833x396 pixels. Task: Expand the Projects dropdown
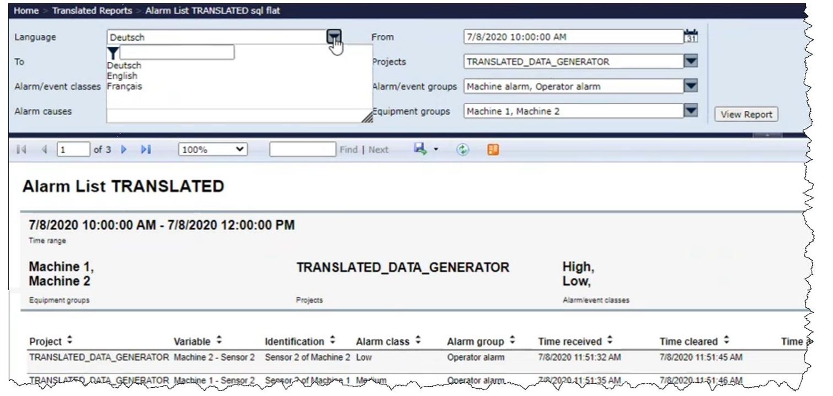[x=691, y=61]
